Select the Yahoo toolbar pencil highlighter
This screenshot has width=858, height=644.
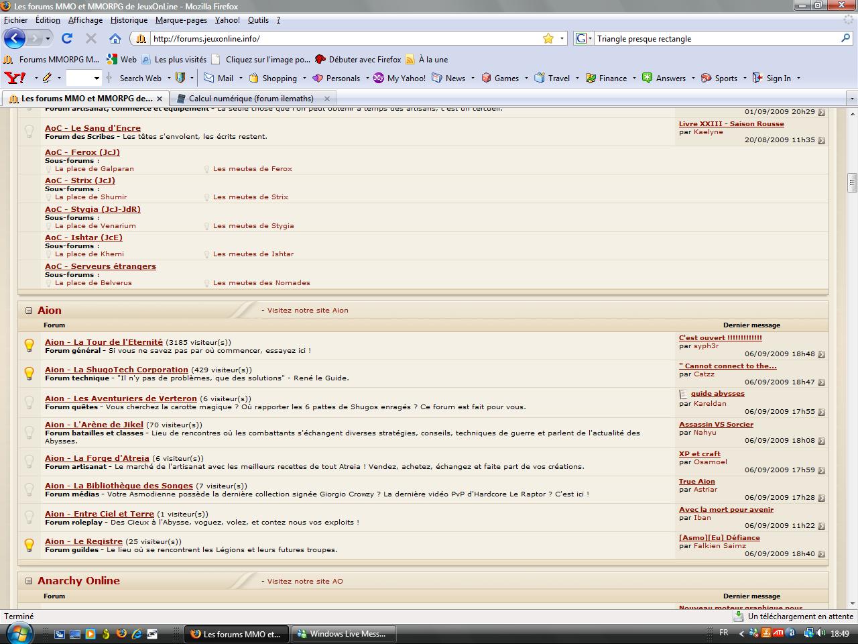pyautogui.click(x=47, y=78)
